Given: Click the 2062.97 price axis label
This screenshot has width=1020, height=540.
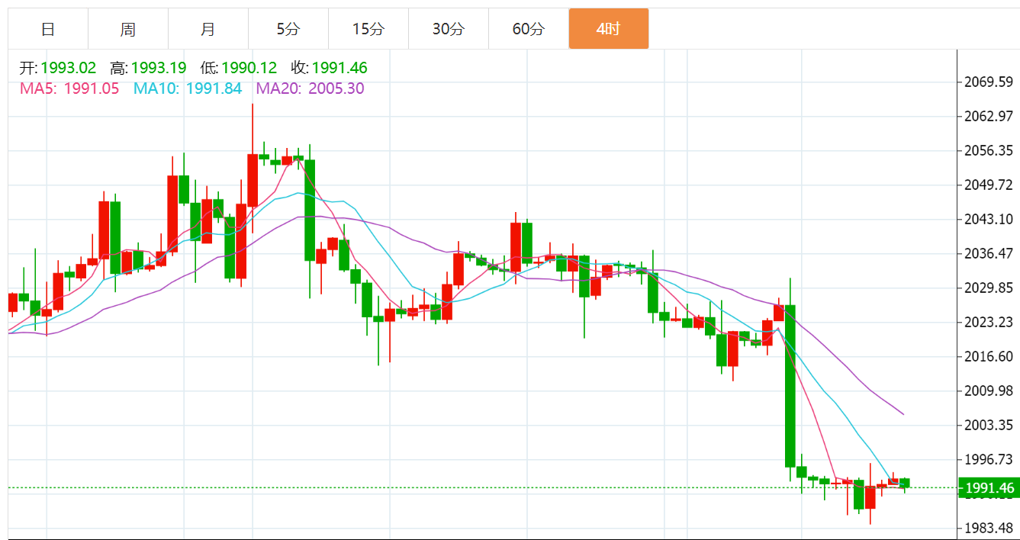Looking at the screenshot, I should tap(989, 117).
